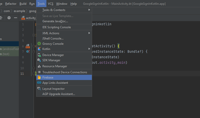Click the App Links Assistant link icon

click(x=39, y=82)
